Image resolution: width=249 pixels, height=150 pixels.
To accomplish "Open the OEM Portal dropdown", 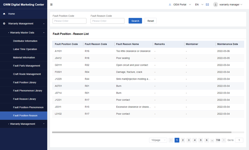I will (190, 5).
